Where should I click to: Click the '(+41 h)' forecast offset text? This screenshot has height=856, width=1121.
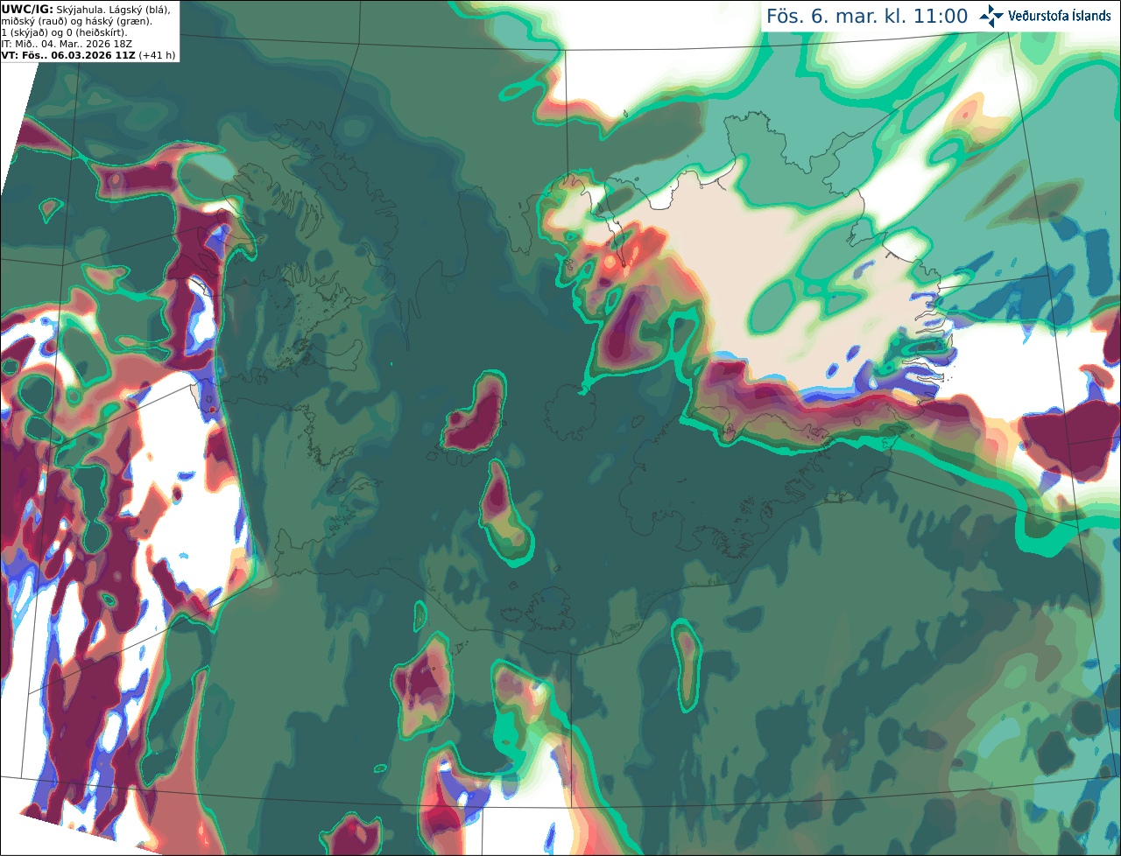click(157, 55)
